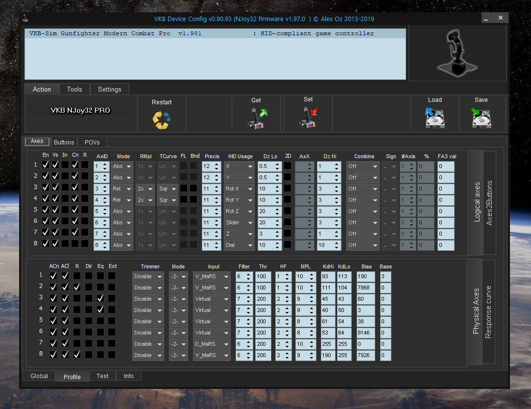Toggle R checkbox for logical axis 5
The height and width of the screenshot is (409, 531).
(x=85, y=210)
